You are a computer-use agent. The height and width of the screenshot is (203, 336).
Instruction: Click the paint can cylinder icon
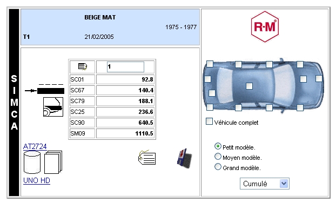32,162
